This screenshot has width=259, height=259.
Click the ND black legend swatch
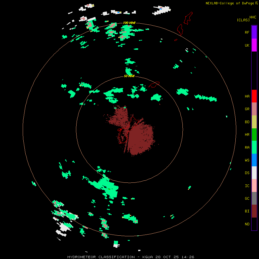click(x=254, y=224)
